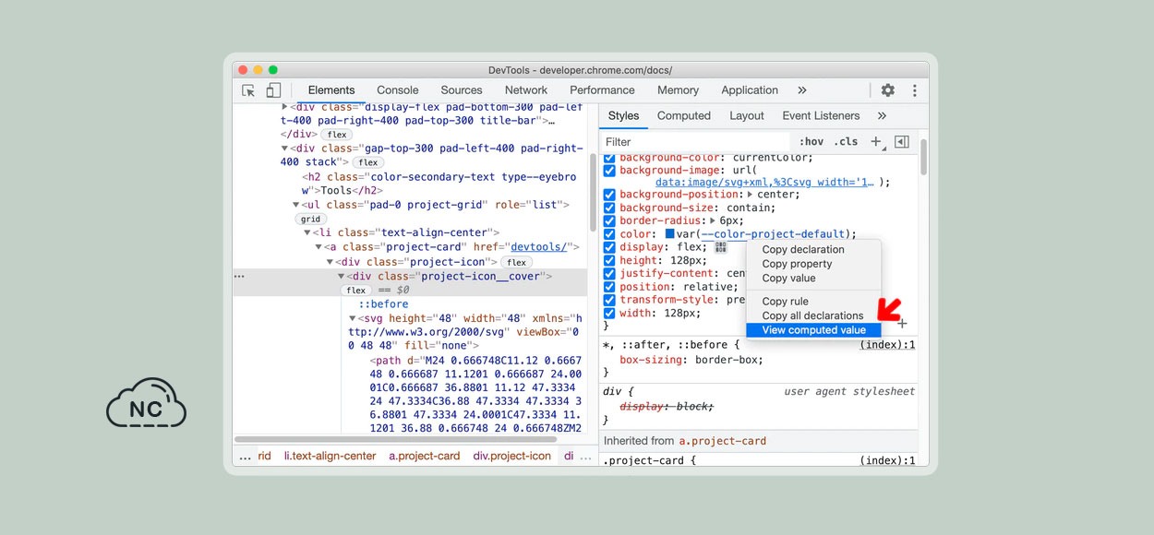Uncheck the position: relative declaration

[x=609, y=287]
